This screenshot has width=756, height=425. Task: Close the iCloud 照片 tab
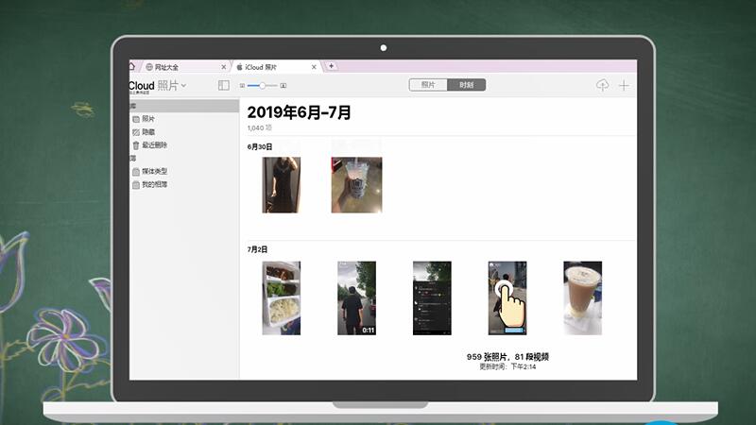pyautogui.click(x=314, y=67)
